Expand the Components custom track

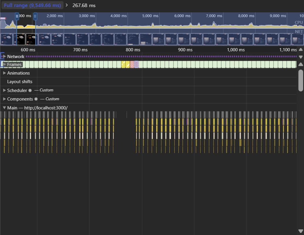point(4,99)
